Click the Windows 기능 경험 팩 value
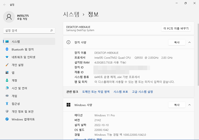 (120, 135)
